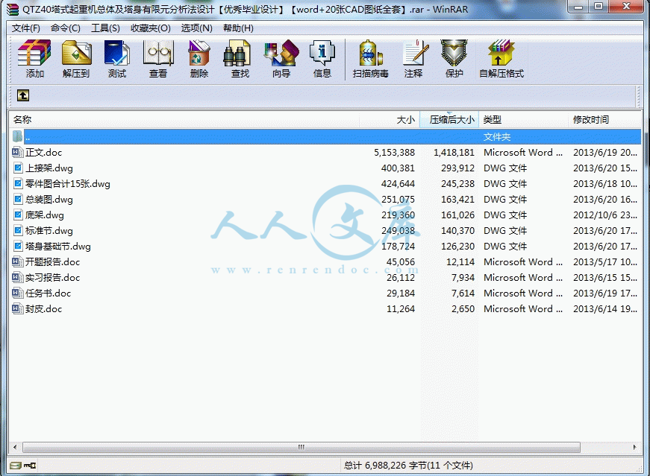
Task: Click the horizontal scrollbar thumb
Action: click(301, 447)
